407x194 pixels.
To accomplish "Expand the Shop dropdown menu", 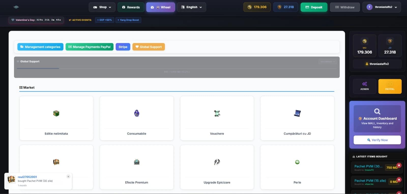I will point(102,7).
